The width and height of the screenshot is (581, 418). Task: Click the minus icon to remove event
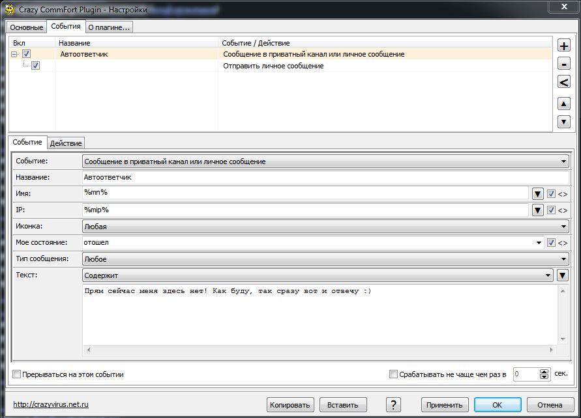(x=563, y=64)
